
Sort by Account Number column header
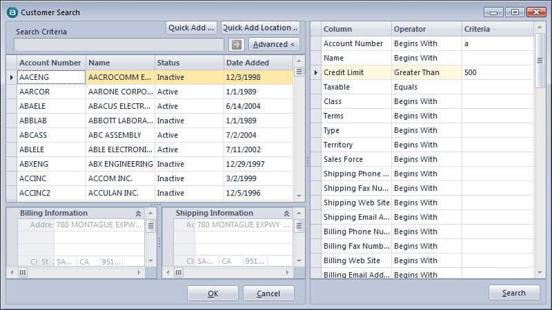[51, 63]
